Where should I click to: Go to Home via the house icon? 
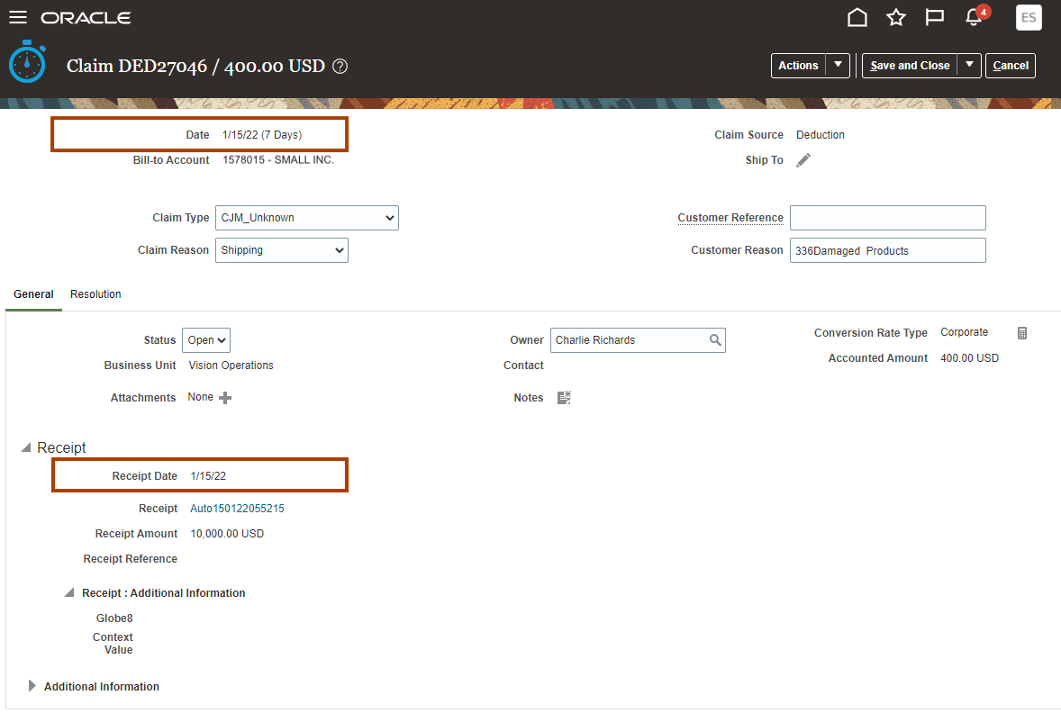857,18
